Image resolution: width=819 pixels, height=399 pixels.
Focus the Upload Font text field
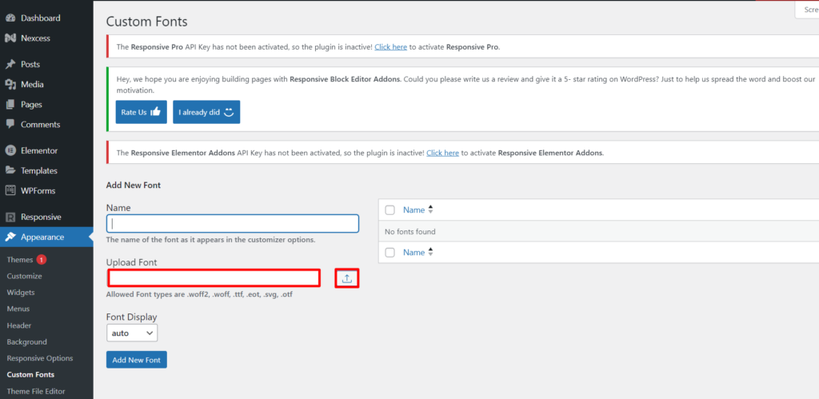coord(214,277)
